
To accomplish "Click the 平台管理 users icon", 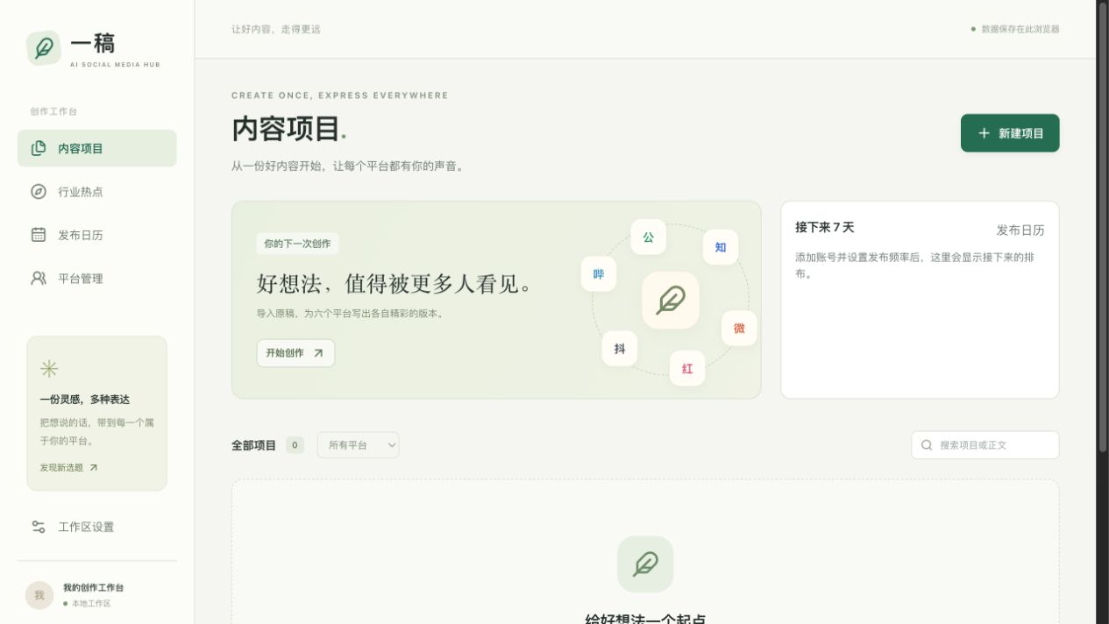I will pyautogui.click(x=39, y=278).
